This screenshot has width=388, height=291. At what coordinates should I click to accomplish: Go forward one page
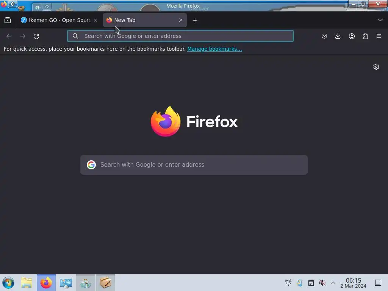click(x=23, y=36)
